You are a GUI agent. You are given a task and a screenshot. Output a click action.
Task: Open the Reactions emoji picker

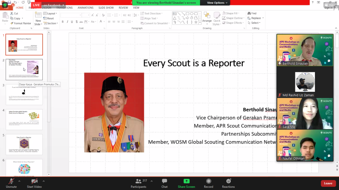pos(228,181)
